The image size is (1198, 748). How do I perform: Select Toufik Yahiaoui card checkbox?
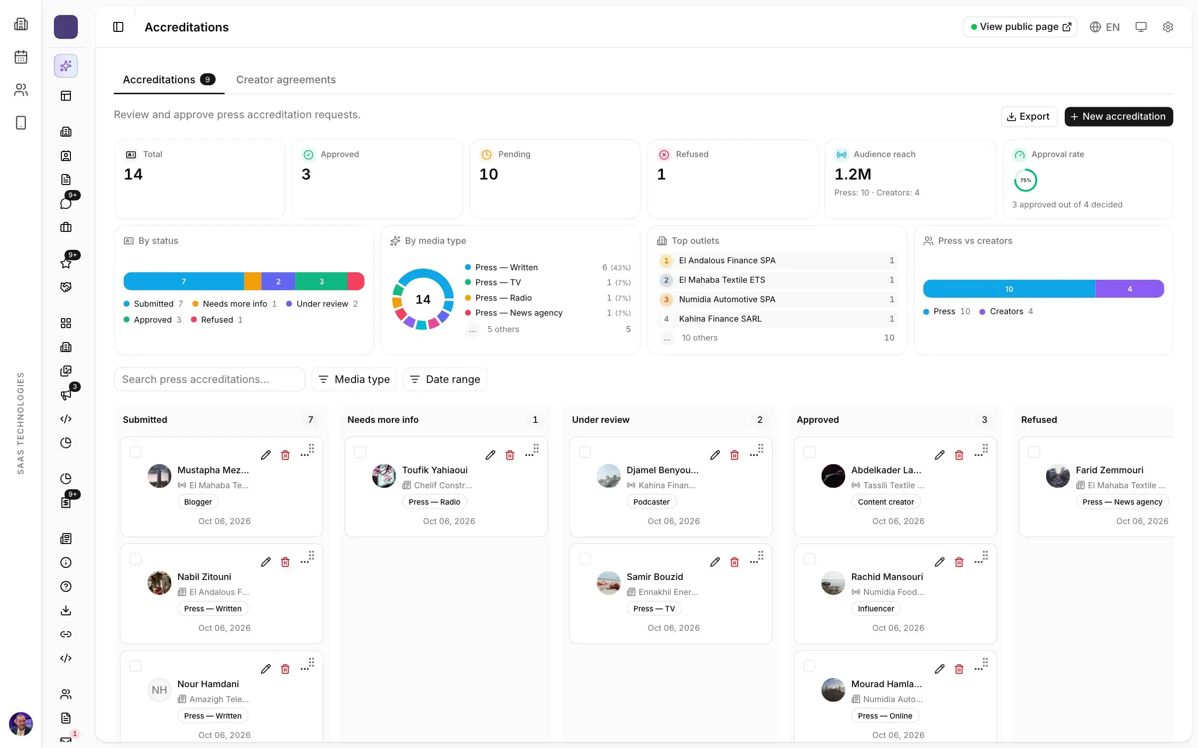pos(360,452)
